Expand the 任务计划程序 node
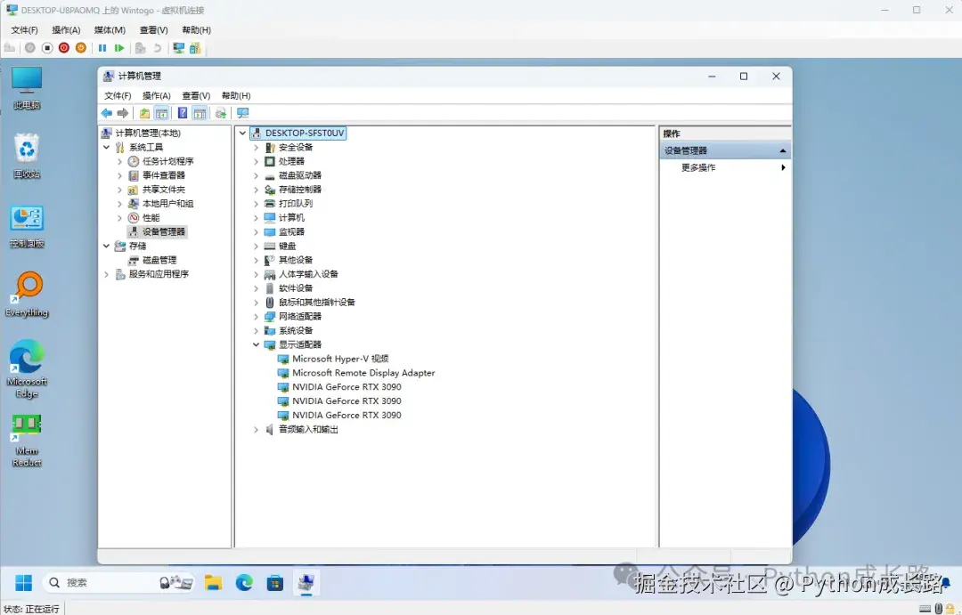Image resolution: width=962 pixels, height=615 pixels. (x=120, y=161)
